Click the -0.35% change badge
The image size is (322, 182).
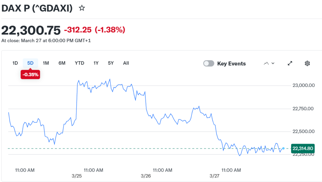(x=30, y=75)
